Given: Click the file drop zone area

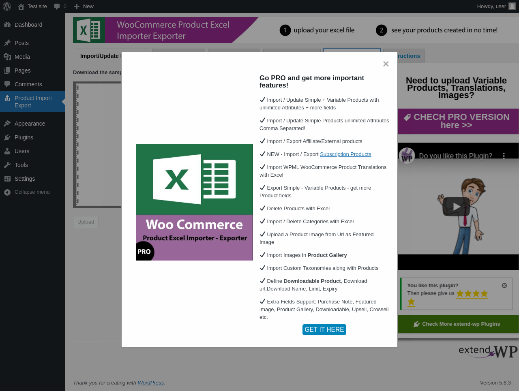Looking at the screenshot, I should 97,145.
